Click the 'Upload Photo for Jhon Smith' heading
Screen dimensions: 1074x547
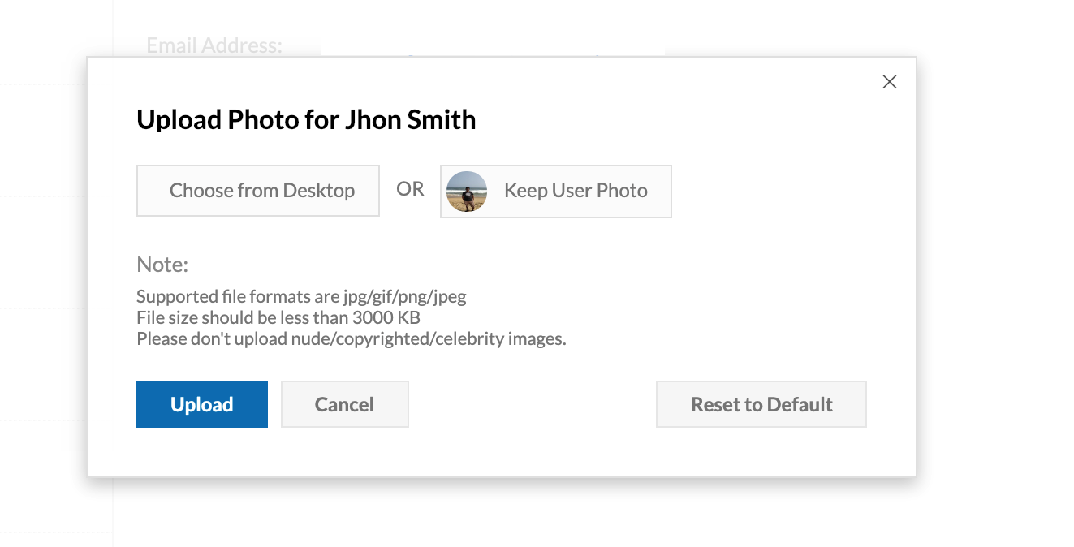[306, 120]
